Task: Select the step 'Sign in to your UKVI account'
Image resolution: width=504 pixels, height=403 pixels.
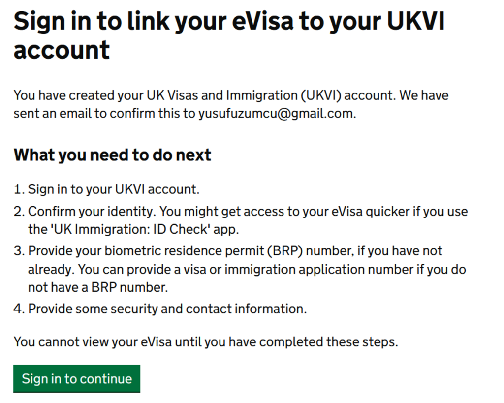Action: click(114, 189)
